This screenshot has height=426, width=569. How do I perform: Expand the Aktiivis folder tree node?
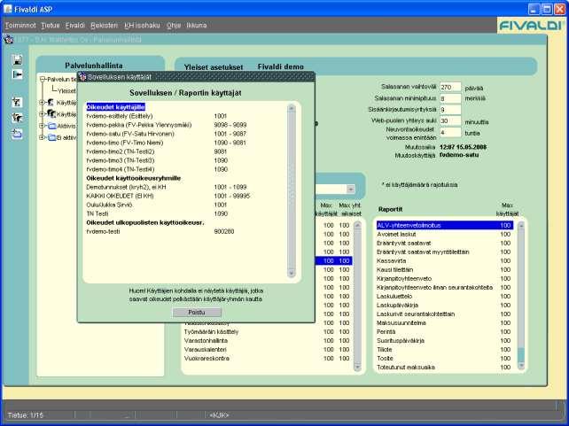42,126
